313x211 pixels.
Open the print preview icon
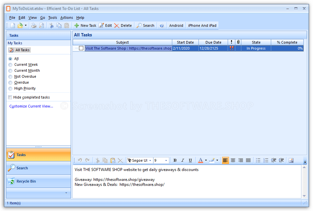pos(41,25)
